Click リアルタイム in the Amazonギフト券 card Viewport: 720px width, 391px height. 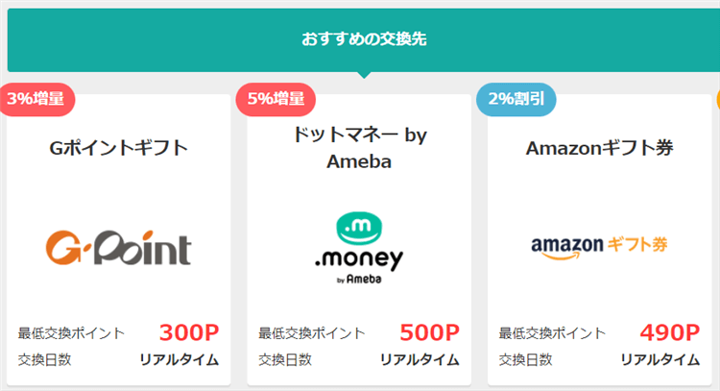click(x=660, y=360)
